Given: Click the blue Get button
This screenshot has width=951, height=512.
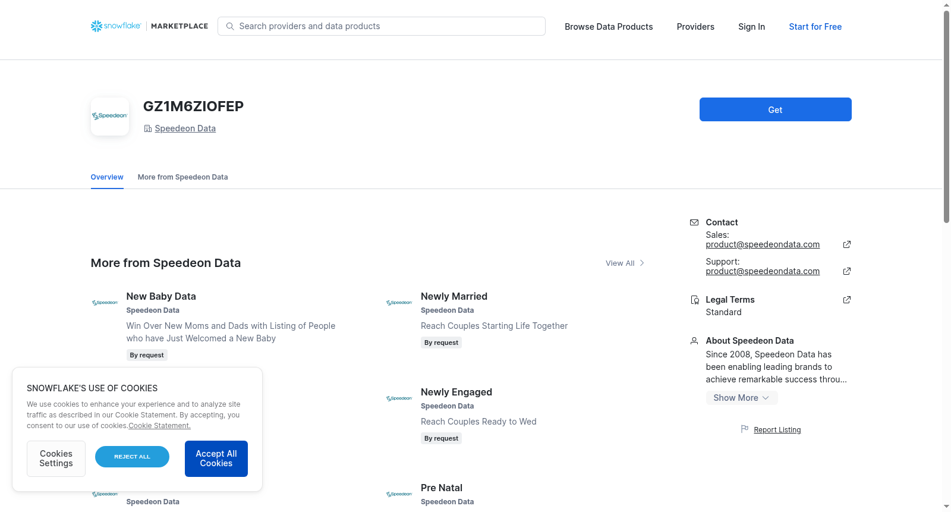Looking at the screenshot, I should (x=776, y=109).
